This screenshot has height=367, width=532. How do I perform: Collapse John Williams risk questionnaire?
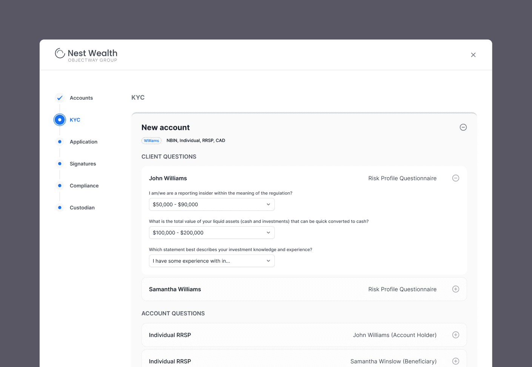pos(456,178)
